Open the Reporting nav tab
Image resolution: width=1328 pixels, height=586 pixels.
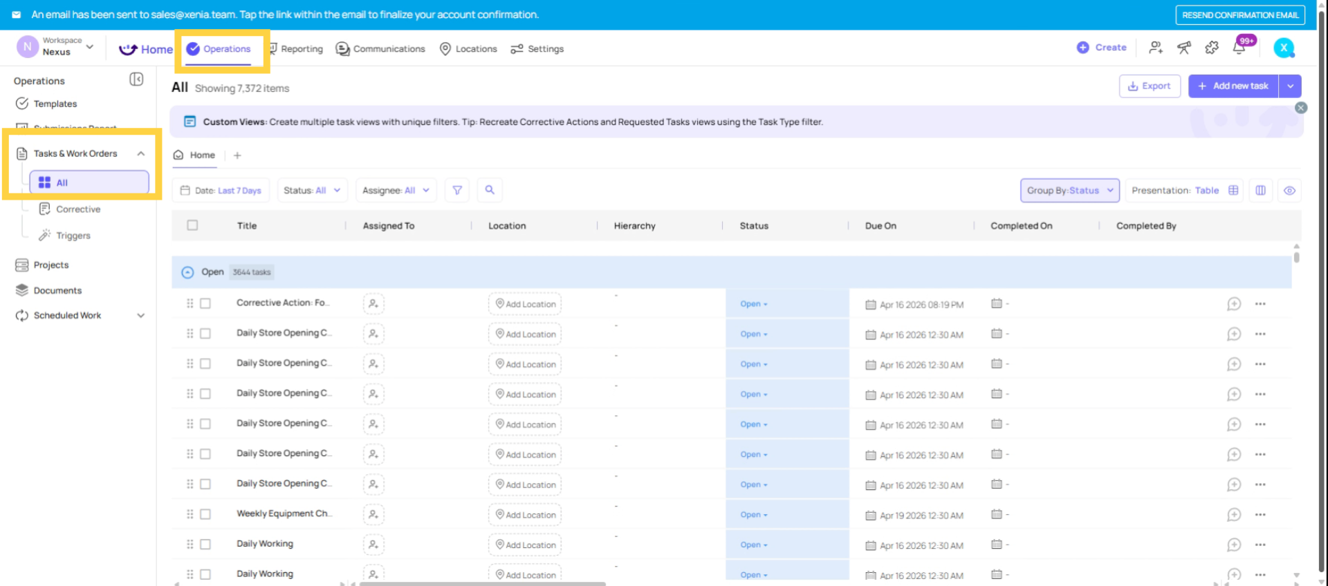(x=295, y=49)
